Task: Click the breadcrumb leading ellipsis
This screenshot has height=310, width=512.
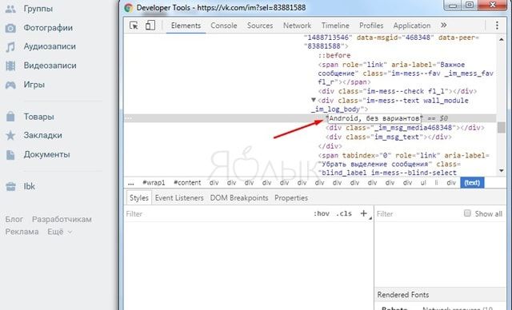Action: 131,183
